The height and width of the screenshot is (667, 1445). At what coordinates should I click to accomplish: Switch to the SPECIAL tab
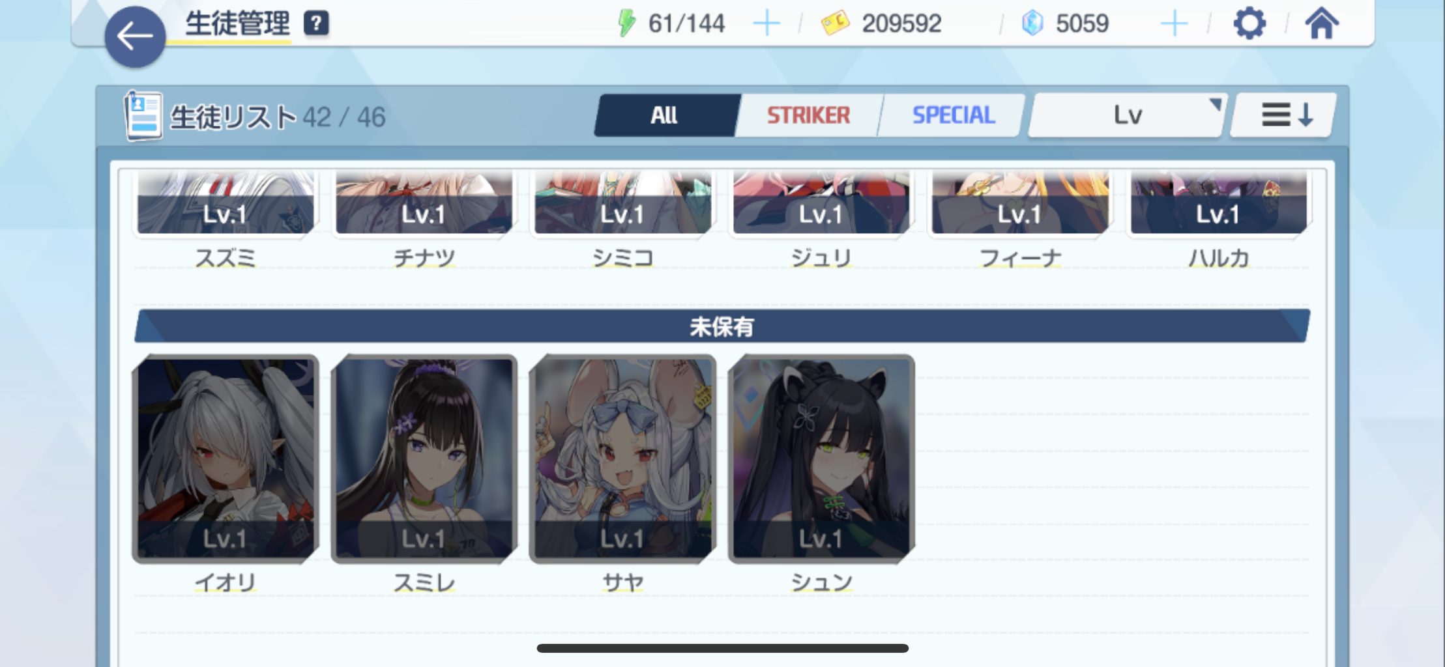[953, 115]
